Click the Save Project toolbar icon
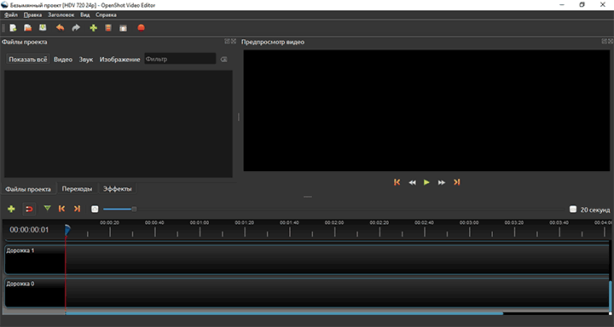Image resolution: width=614 pixels, height=327 pixels. click(43, 28)
